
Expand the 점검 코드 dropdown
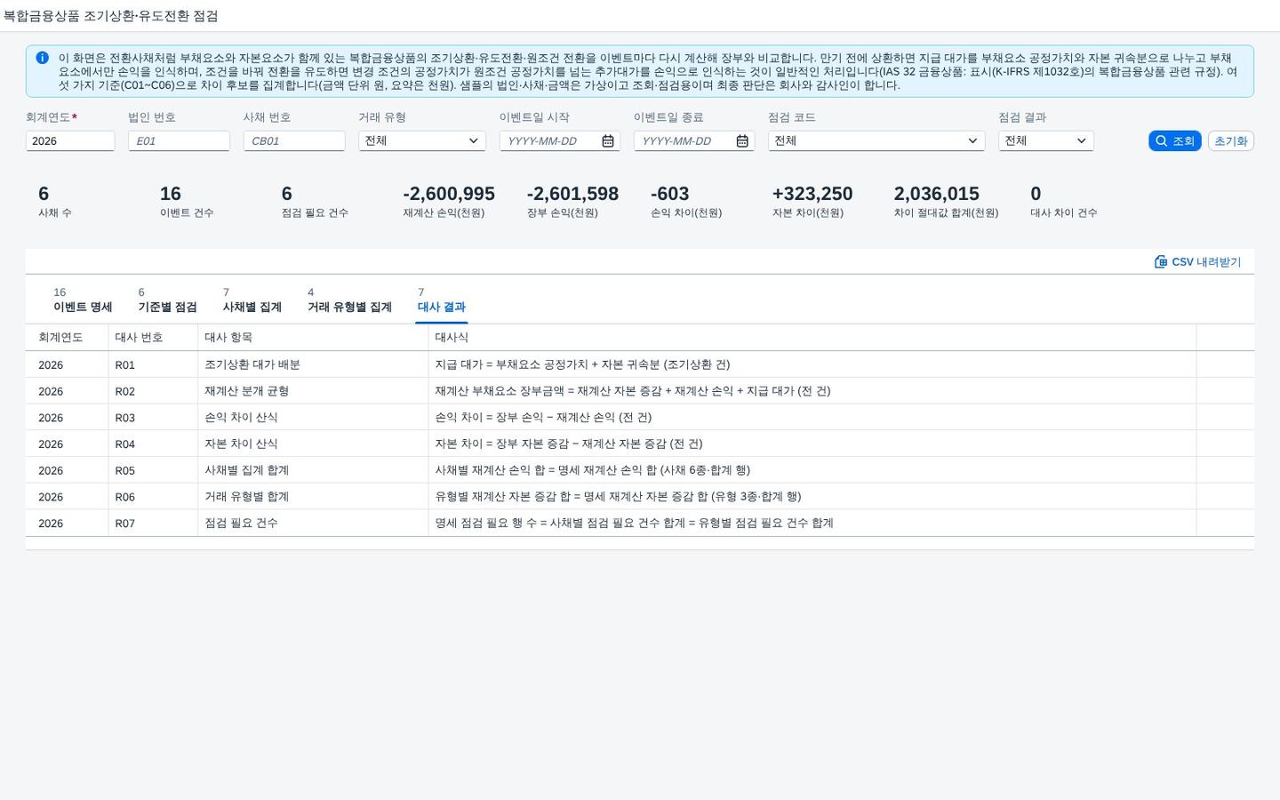click(972, 140)
